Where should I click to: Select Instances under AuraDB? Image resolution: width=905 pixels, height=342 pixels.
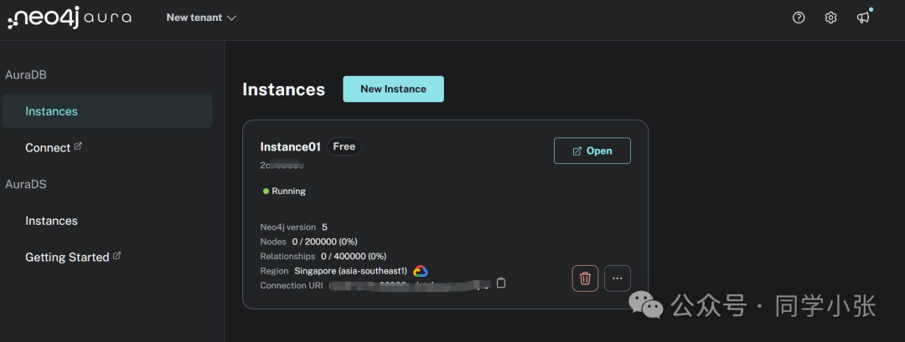tap(51, 111)
